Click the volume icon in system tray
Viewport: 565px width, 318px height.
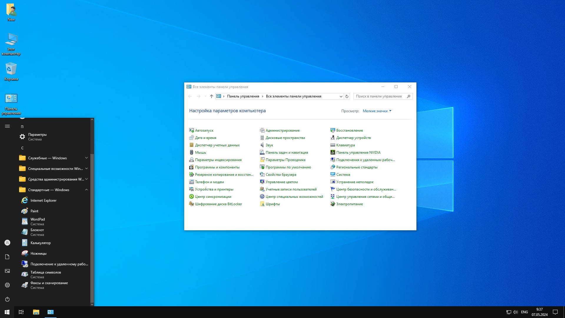pos(515,312)
